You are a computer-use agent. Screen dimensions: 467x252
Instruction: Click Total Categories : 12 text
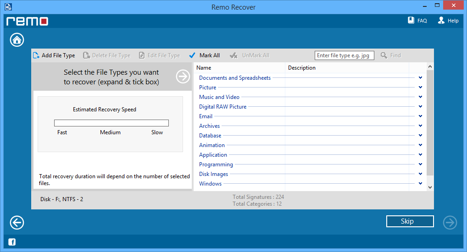(x=257, y=204)
